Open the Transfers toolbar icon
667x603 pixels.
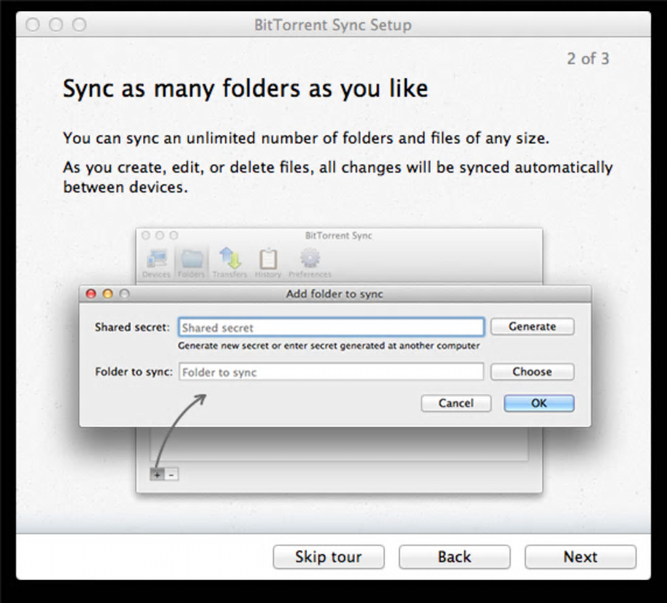click(230, 264)
